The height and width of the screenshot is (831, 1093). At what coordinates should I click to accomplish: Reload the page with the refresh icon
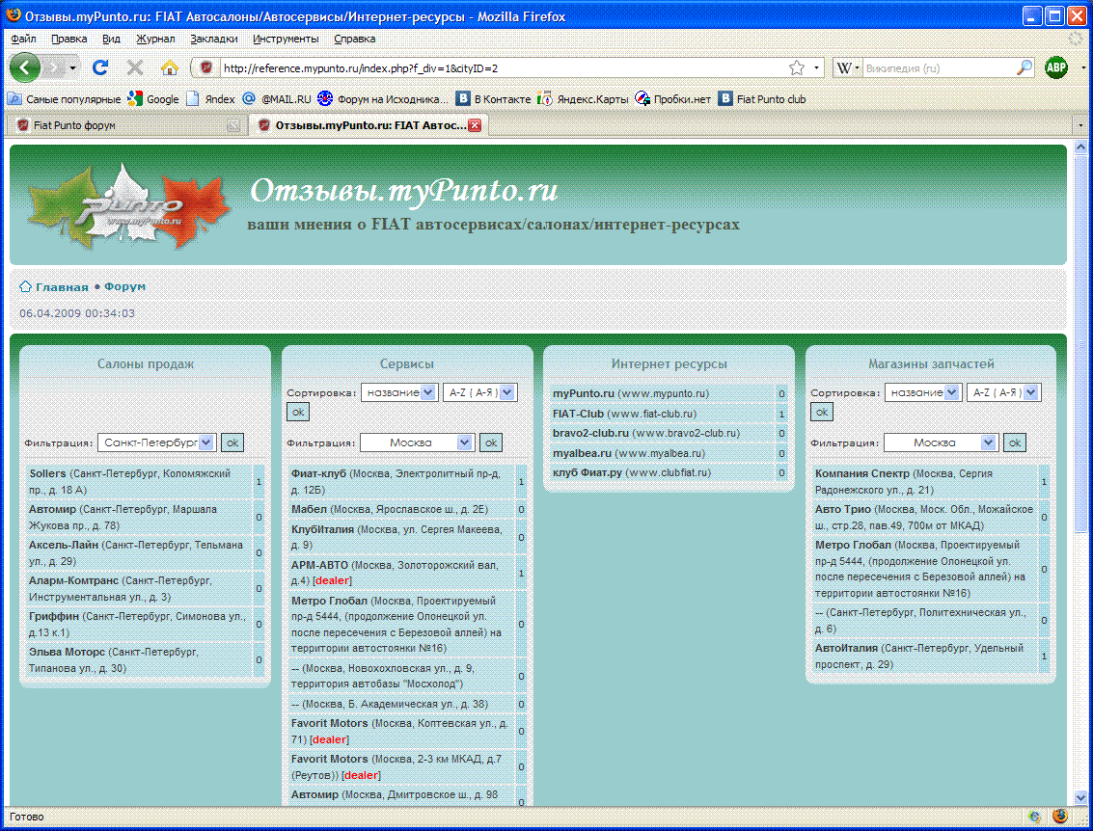click(x=99, y=67)
